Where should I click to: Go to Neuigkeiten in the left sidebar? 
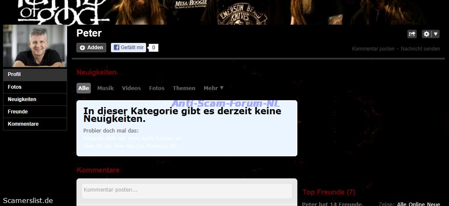pyautogui.click(x=35, y=99)
